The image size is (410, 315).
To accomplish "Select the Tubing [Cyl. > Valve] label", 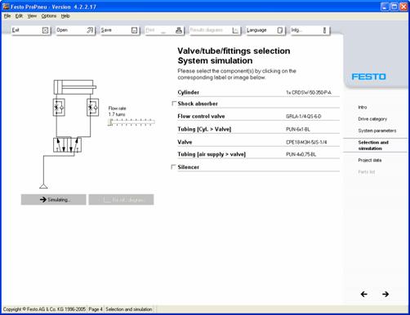I will coord(204,129).
